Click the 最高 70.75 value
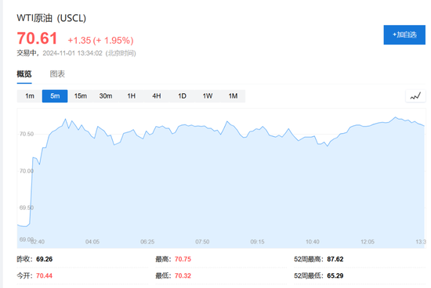The width and height of the screenshot is (431, 288). coord(183,259)
